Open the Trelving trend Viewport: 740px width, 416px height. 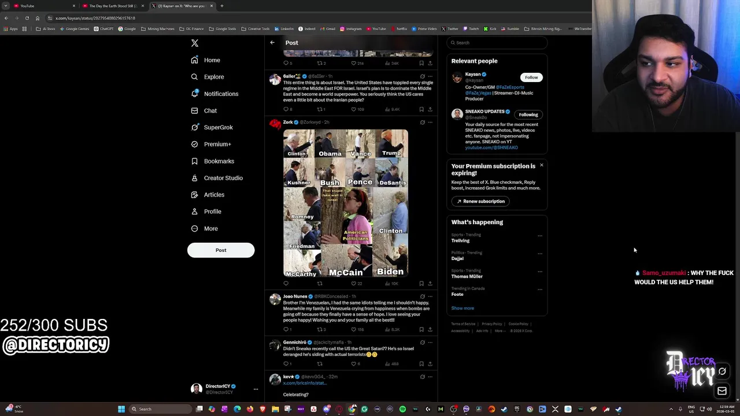point(460,240)
